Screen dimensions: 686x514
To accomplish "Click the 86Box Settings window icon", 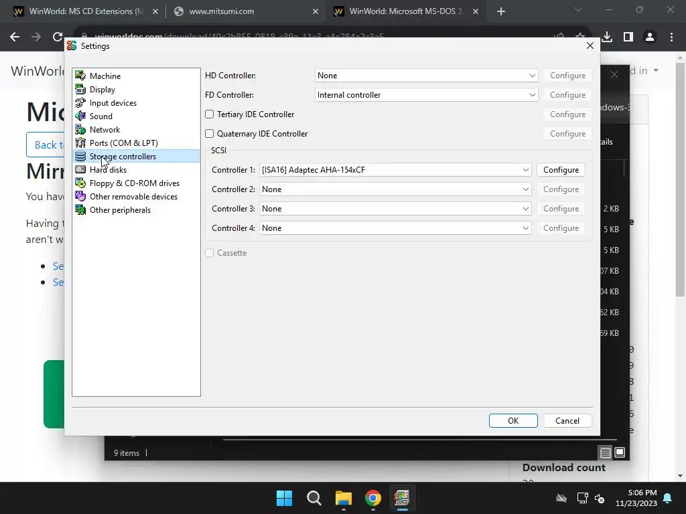I will point(72,46).
